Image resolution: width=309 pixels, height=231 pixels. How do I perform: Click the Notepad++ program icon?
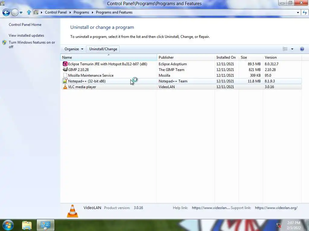coord(65,81)
